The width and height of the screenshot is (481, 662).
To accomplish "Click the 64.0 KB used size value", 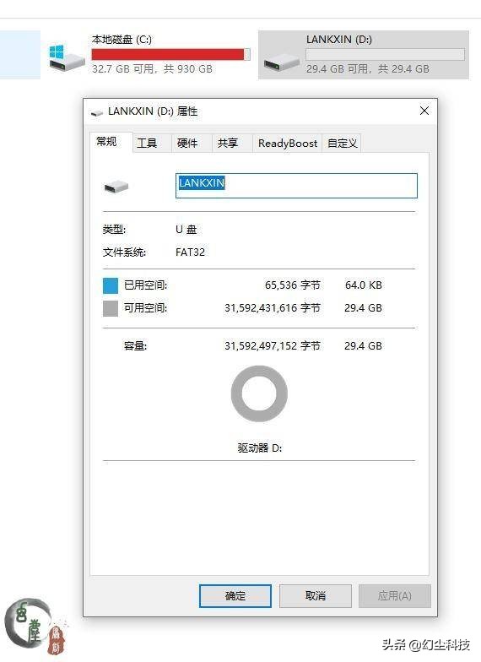I will pos(363,285).
